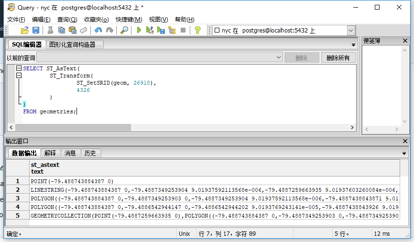Select the 数据输出 data output tab
The image size is (414, 242).
point(24,153)
